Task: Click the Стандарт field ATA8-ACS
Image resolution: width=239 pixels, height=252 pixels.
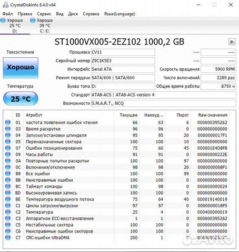Action: 163,95
